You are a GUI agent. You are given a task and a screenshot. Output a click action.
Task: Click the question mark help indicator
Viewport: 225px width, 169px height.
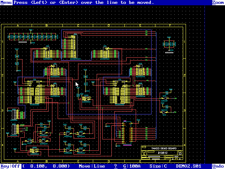pyautogui.click(x=116, y=166)
